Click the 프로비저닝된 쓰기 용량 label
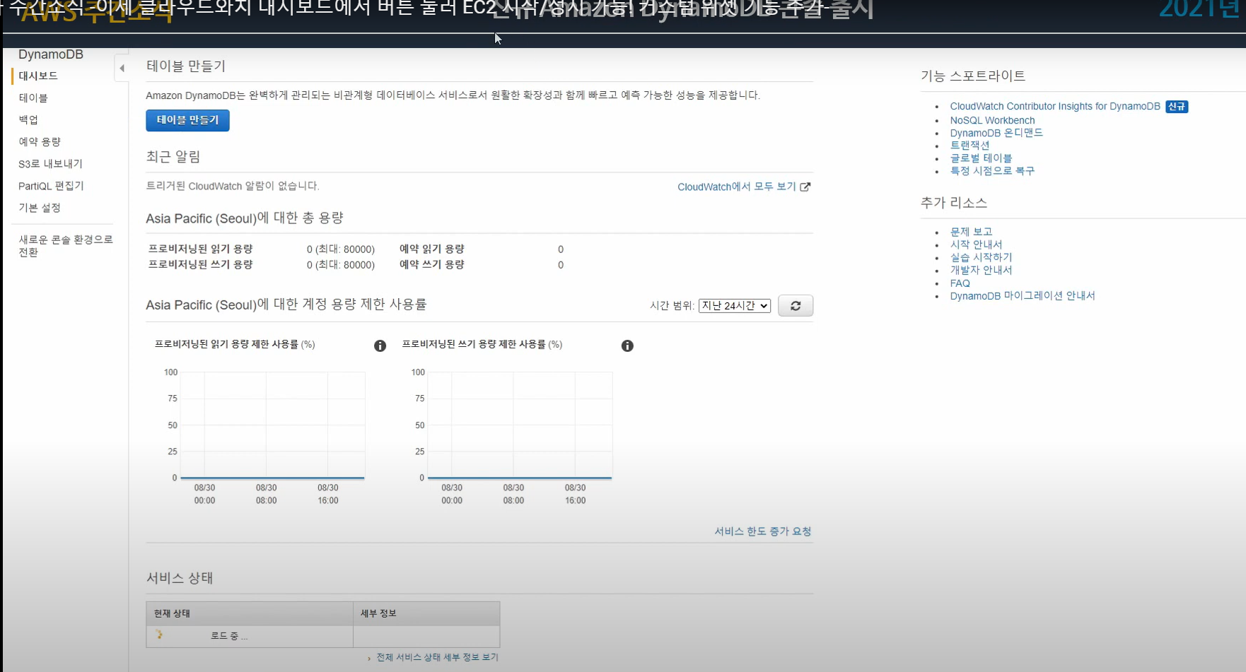This screenshot has height=672, width=1246. pos(200,264)
